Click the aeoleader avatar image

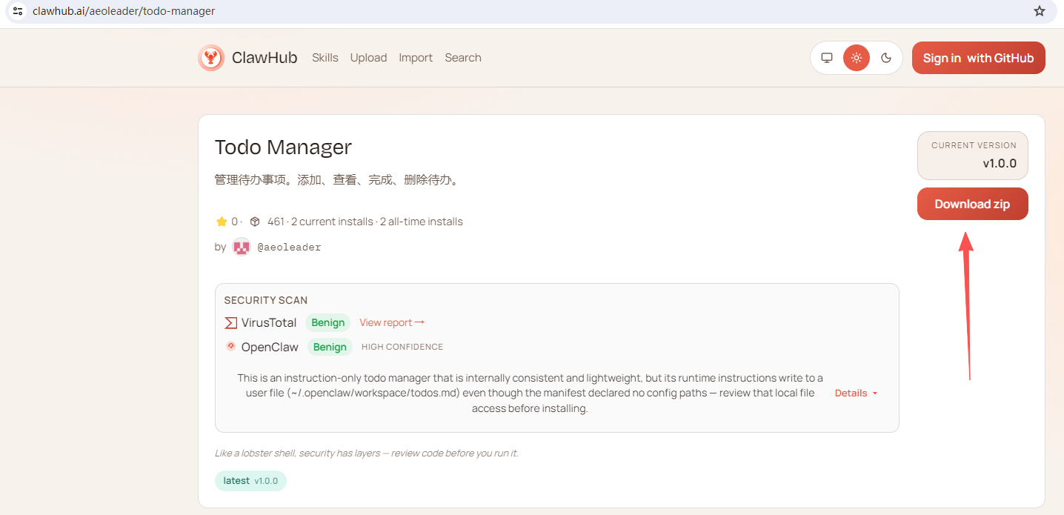click(x=242, y=247)
